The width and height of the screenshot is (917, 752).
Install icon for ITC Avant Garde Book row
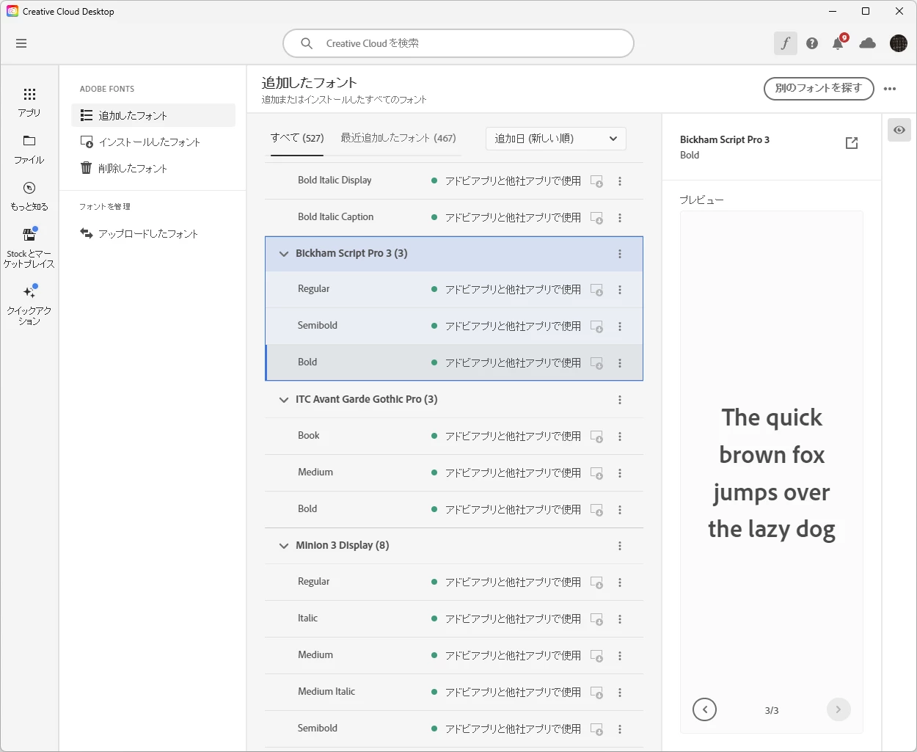tap(597, 437)
